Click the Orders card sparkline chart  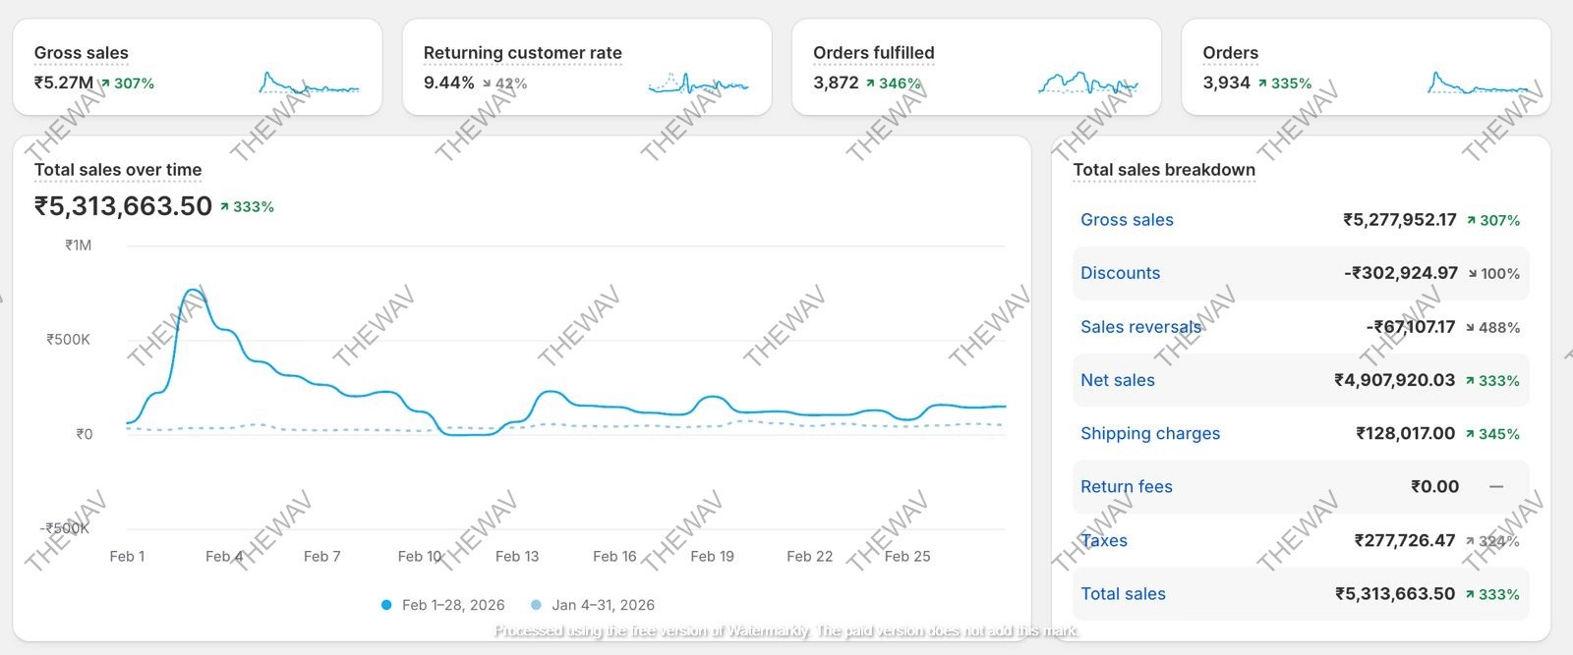point(1478,84)
